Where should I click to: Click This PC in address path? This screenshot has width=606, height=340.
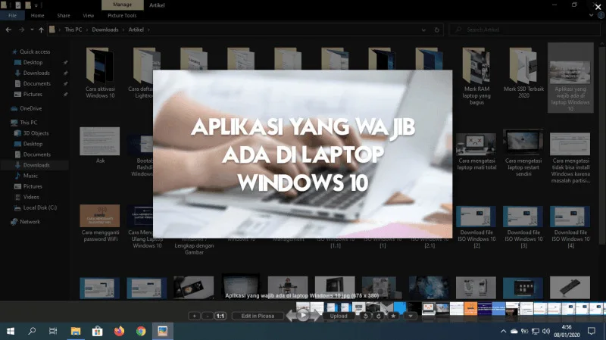[x=73, y=30]
